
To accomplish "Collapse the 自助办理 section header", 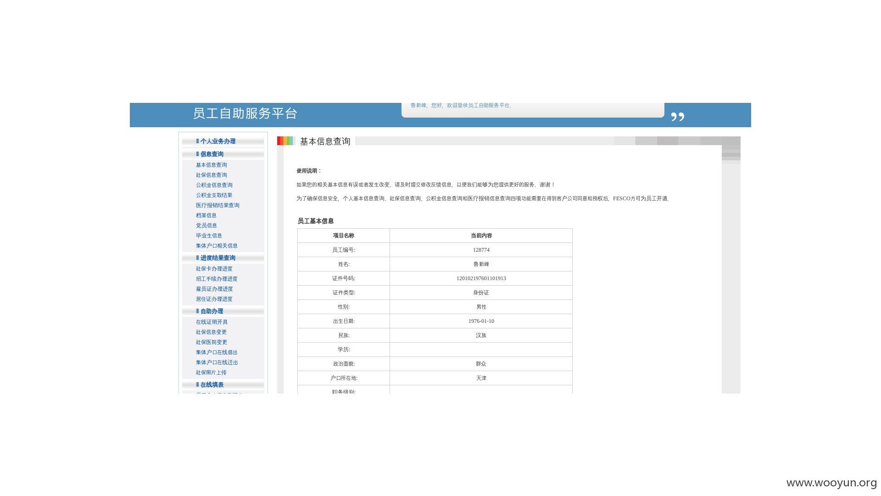I will pyautogui.click(x=212, y=311).
